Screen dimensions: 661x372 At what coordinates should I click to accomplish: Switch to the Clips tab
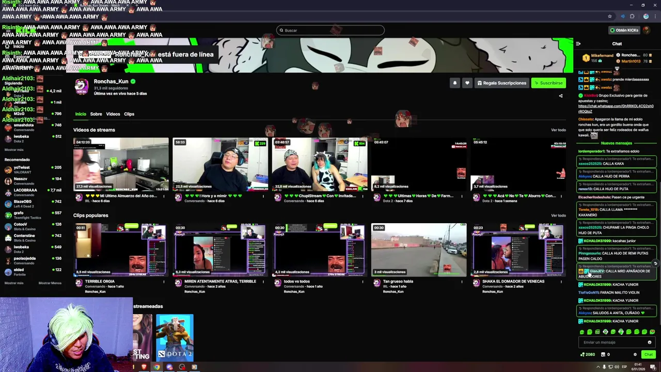129,114
